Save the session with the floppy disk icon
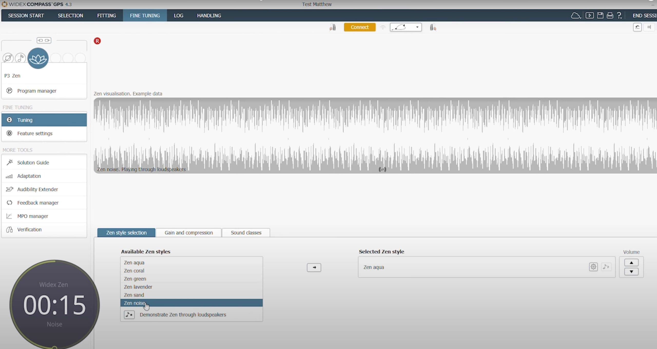This screenshot has height=349, width=657. (600, 16)
